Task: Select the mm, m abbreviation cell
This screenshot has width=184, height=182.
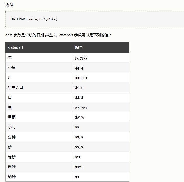Action: click(x=101, y=77)
